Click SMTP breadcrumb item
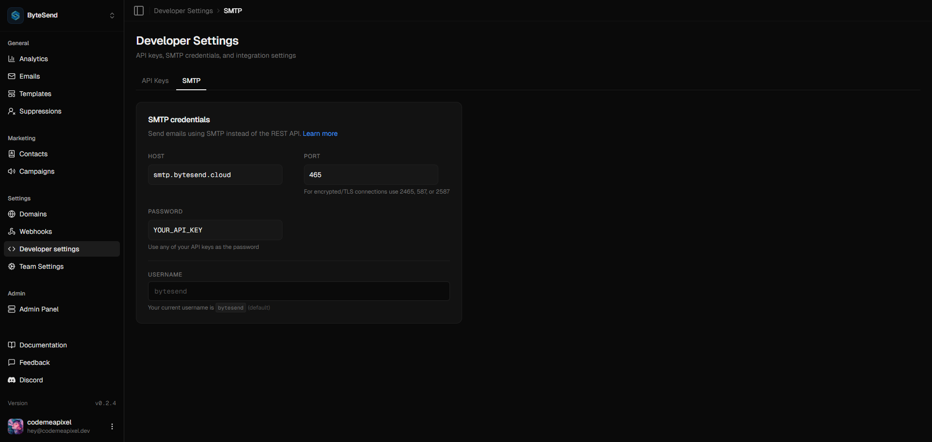Viewport: 932px width, 442px height. 233,11
